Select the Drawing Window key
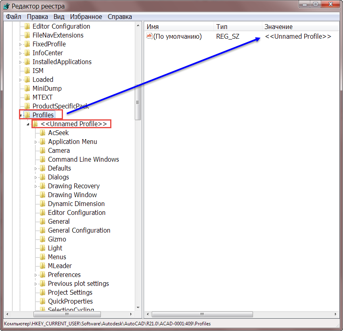The height and width of the screenshot is (331, 343). pos(72,195)
